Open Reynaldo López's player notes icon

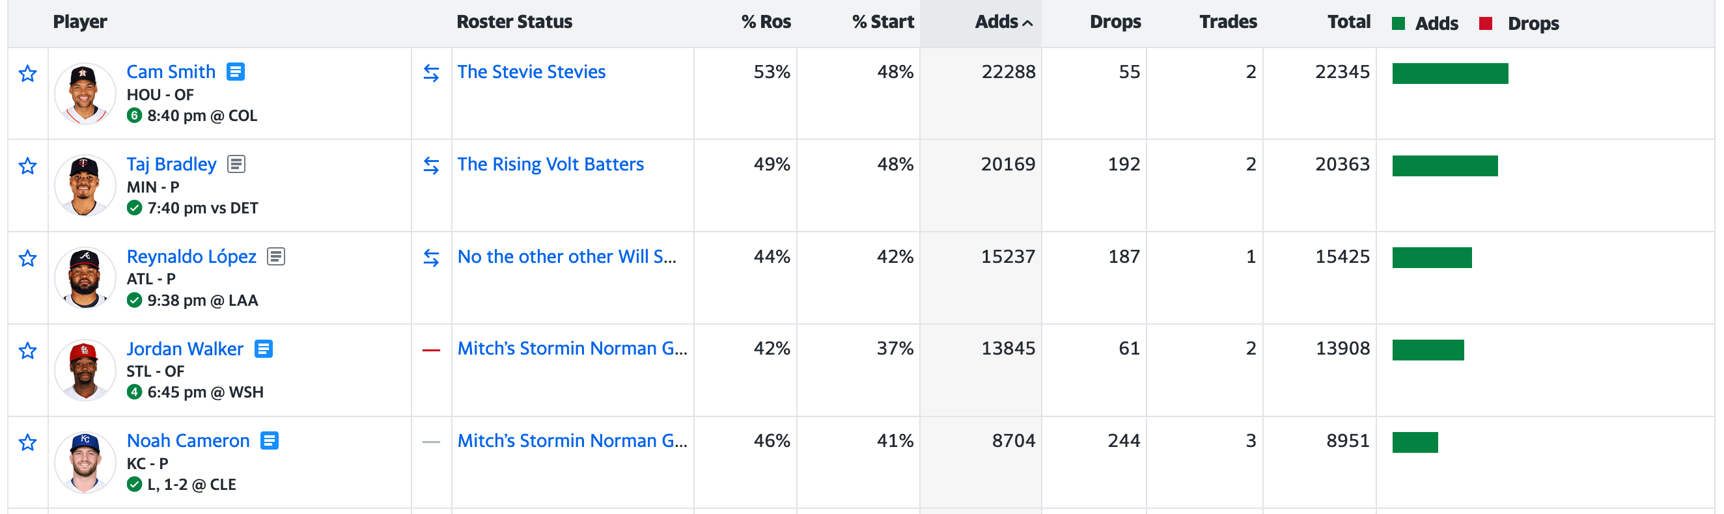(x=276, y=256)
